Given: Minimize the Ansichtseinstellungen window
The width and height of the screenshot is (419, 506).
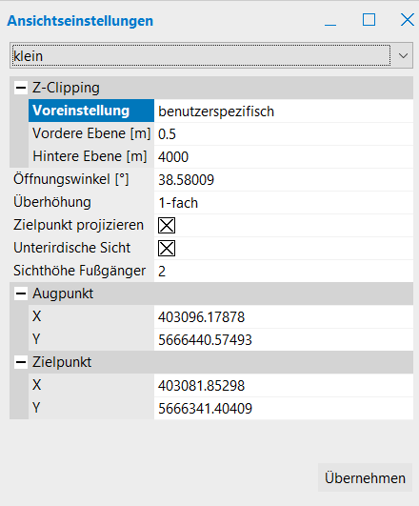Looking at the screenshot, I should [330, 21].
